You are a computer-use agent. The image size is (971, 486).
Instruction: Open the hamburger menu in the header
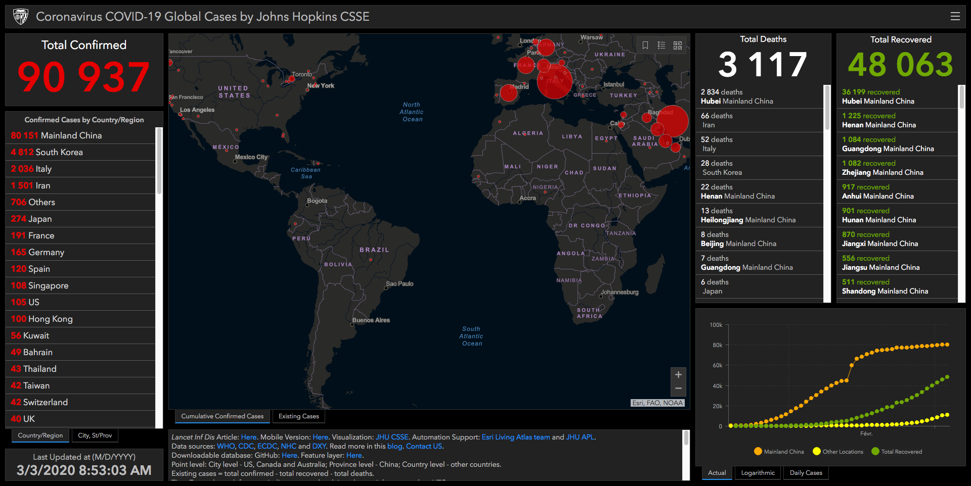click(955, 16)
